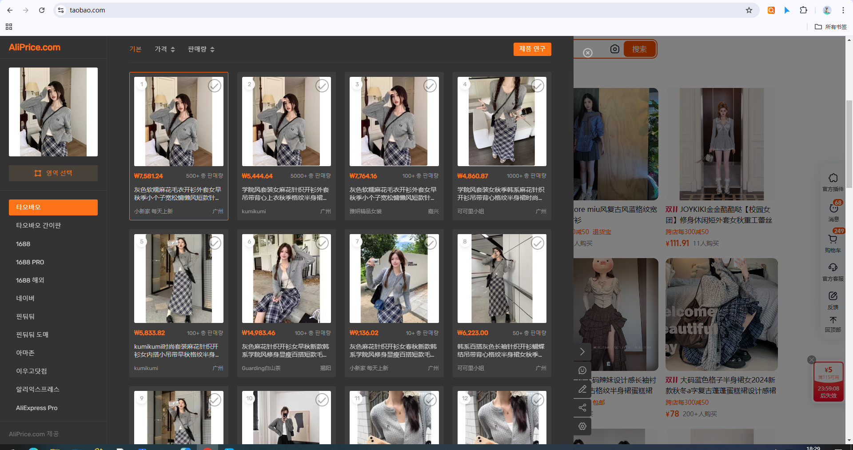Open 反馈 feedback icon
The image size is (853, 450).
(833, 300)
